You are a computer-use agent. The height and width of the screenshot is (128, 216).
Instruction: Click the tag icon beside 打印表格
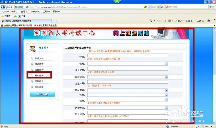click(x=32, y=87)
